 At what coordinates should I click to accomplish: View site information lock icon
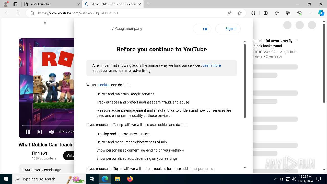[32, 13]
